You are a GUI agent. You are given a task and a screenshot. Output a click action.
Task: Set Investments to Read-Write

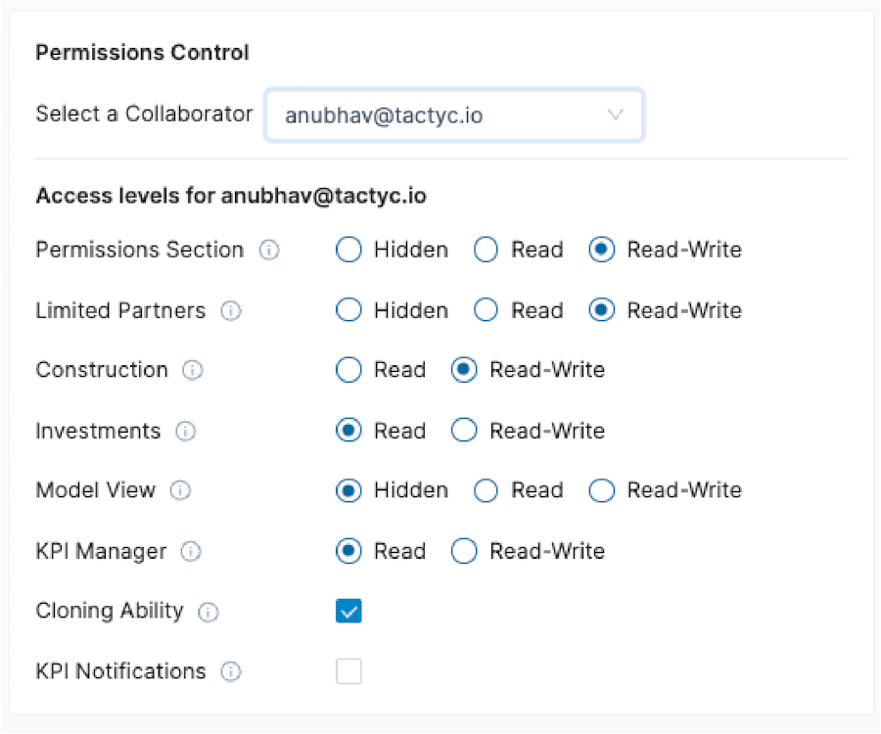464,431
